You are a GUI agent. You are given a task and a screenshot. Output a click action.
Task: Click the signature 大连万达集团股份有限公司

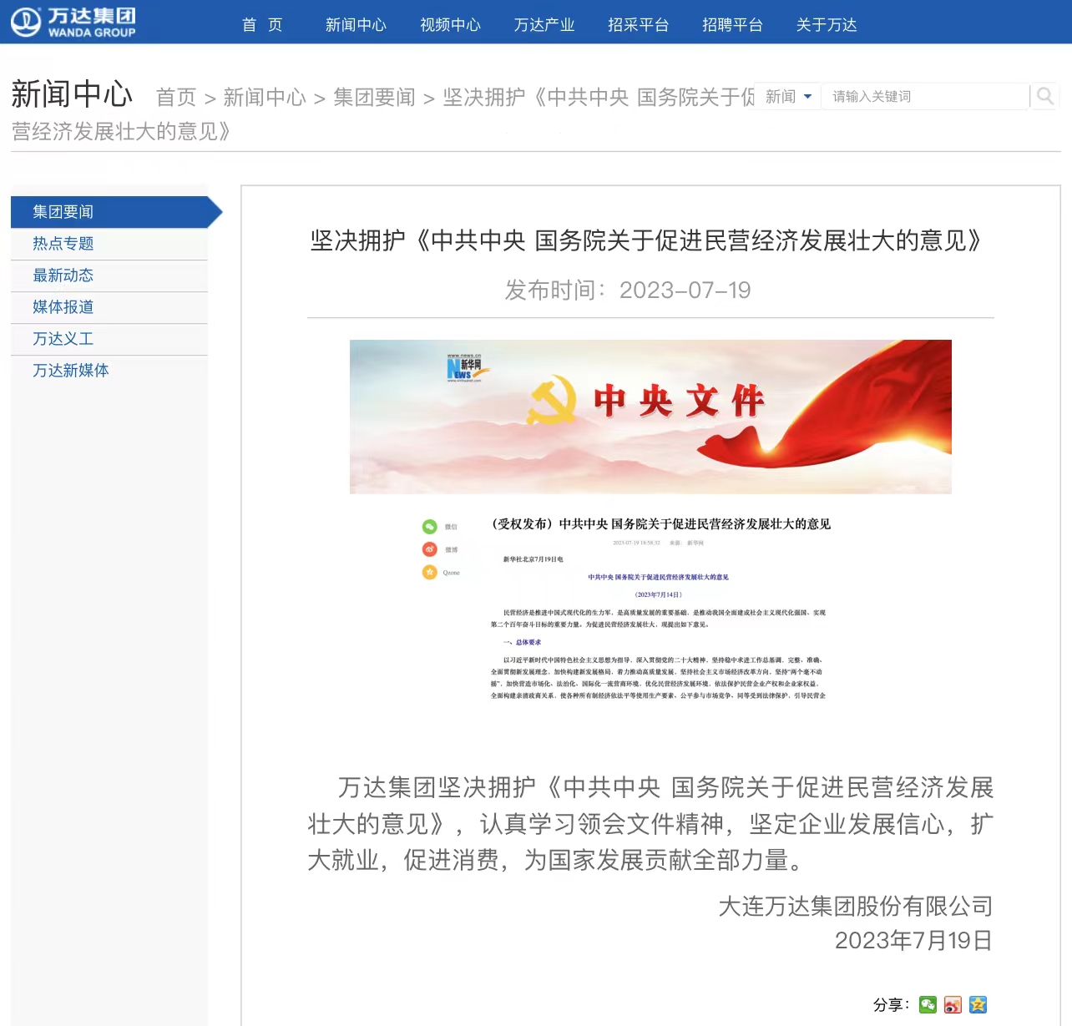[x=856, y=906]
